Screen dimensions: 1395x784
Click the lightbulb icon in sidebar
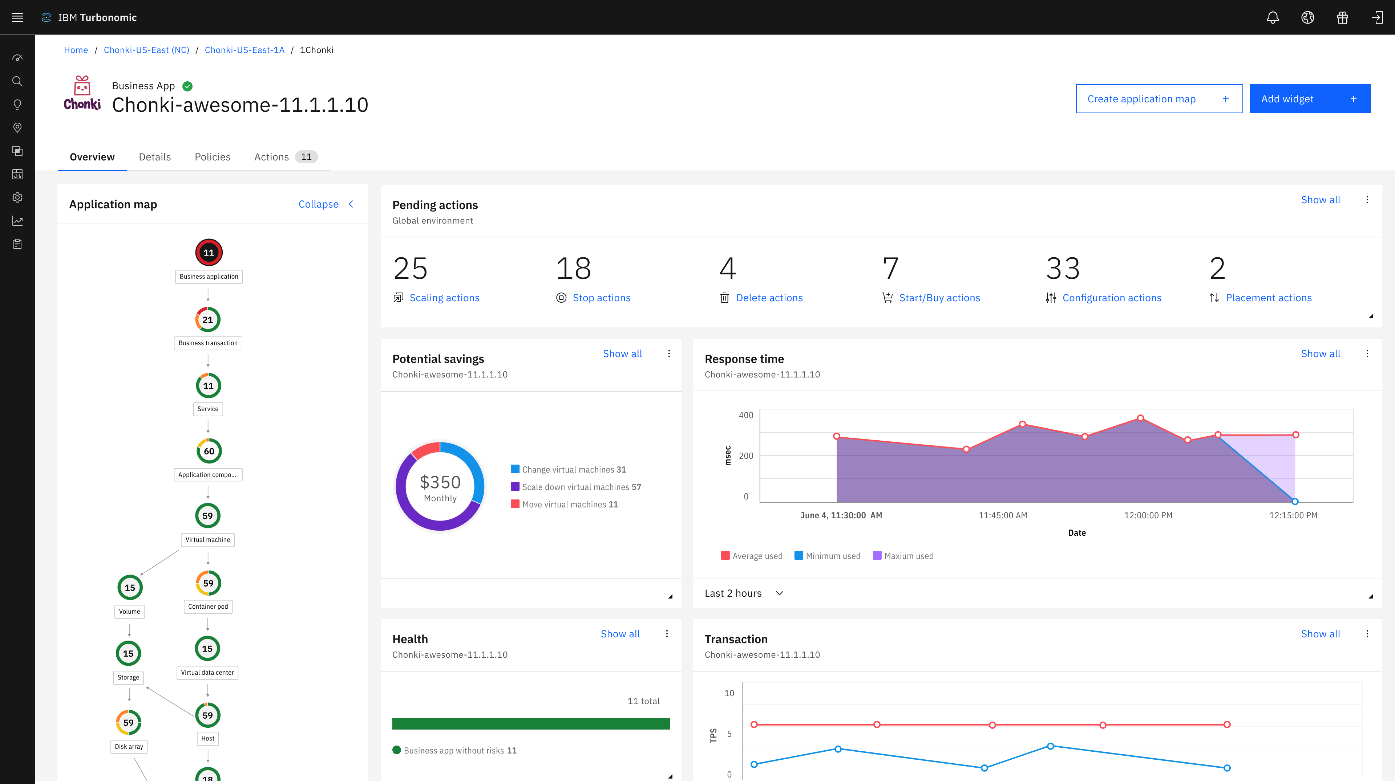point(17,105)
